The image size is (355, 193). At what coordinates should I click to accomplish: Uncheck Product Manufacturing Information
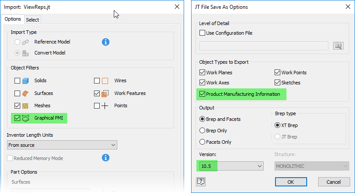pyautogui.click(x=202, y=94)
